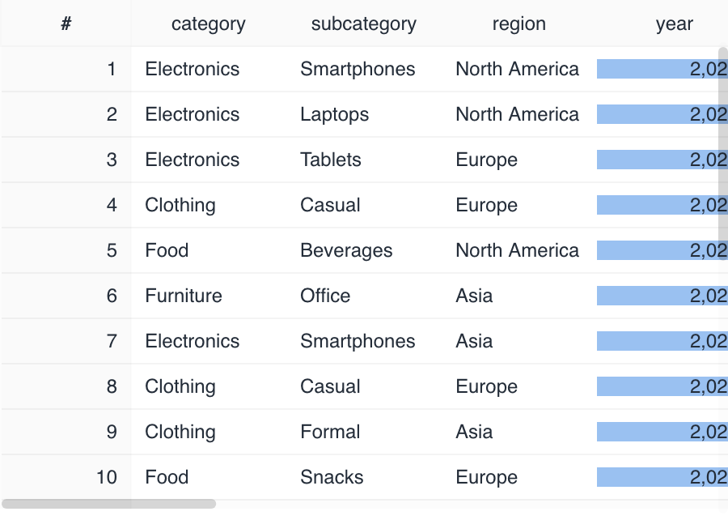Click the Furniture category cell
Screen dimensions: 728x520
184,296
